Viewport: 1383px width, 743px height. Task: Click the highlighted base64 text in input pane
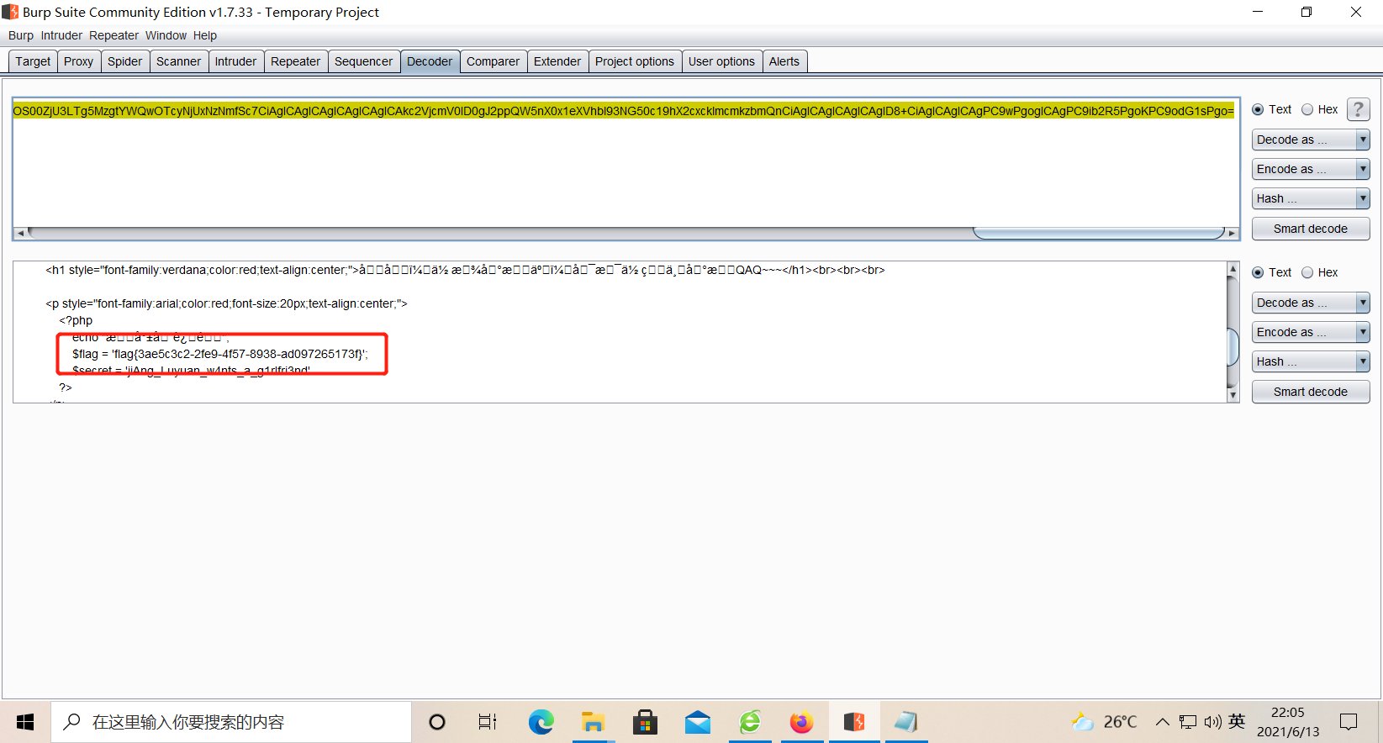point(624,110)
